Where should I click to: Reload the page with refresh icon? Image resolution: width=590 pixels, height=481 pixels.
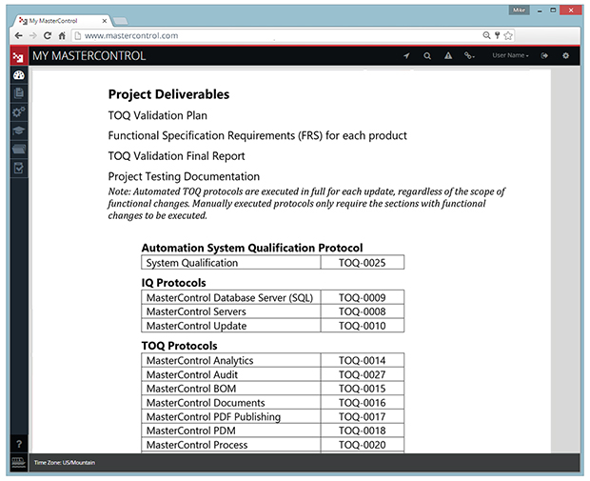coord(48,36)
